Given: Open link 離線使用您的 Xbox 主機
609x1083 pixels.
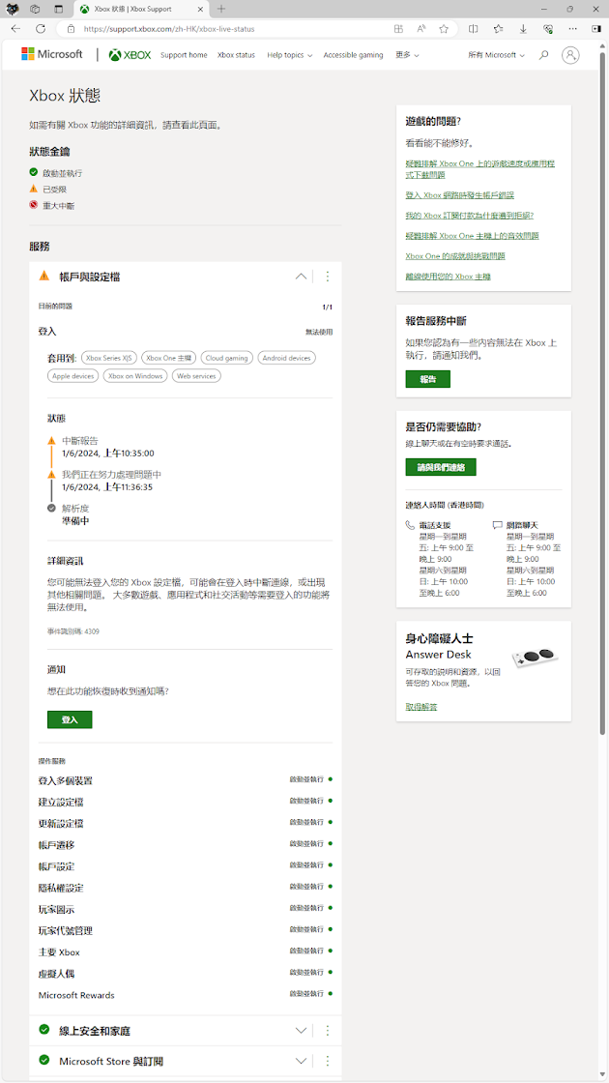Looking at the screenshot, I should pos(449,277).
